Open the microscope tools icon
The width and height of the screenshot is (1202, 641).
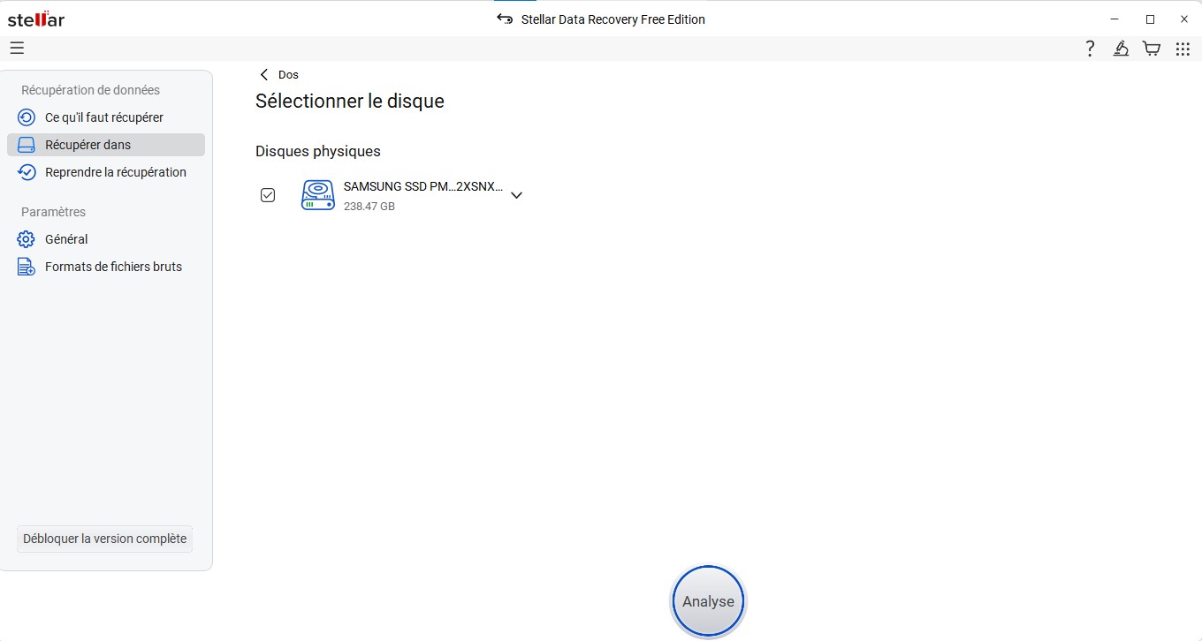coord(1121,49)
